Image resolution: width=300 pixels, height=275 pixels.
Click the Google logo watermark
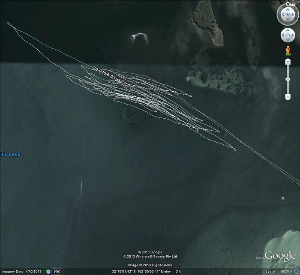[x=280, y=256]
